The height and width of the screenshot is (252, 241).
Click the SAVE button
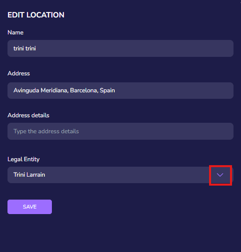(29, 207)
